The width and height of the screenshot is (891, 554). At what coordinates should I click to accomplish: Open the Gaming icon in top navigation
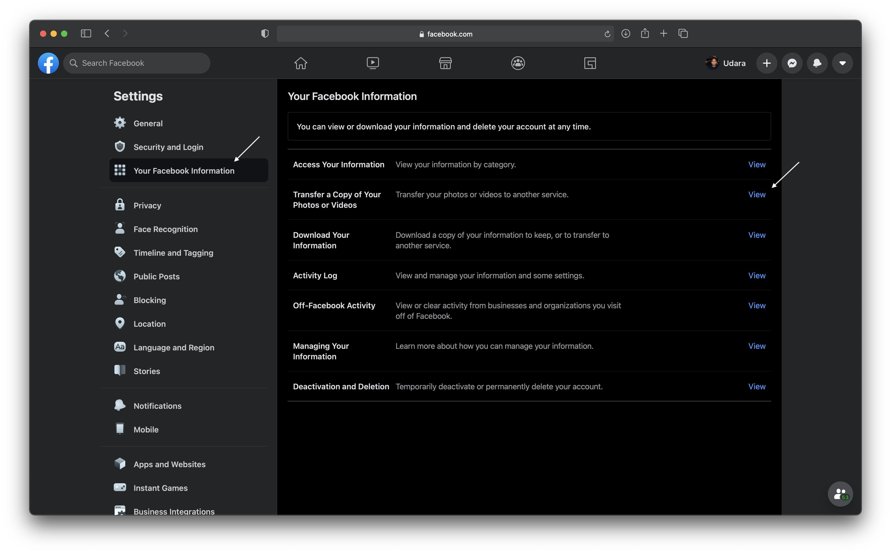point(590,63)
